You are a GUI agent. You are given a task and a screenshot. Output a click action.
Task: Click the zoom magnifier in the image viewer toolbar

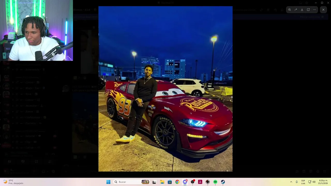point(290,10)
